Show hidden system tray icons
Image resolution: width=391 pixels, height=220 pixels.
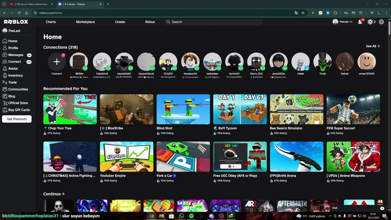[x=330, y=216]
